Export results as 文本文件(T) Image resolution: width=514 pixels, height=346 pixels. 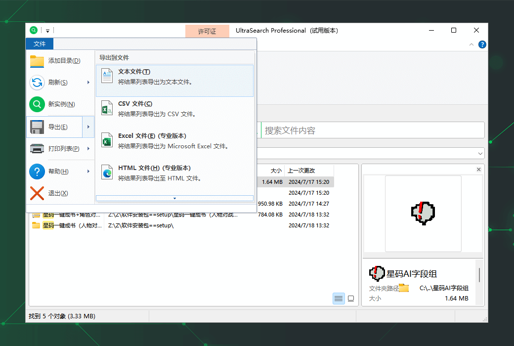(x=175, y=81)
